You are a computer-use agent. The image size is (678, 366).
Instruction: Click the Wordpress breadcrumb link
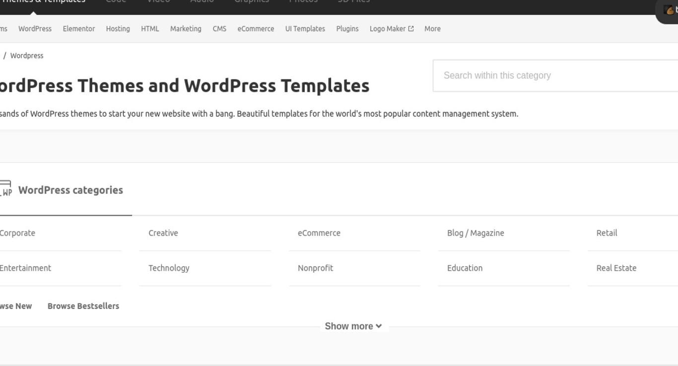tap(27, 56)
